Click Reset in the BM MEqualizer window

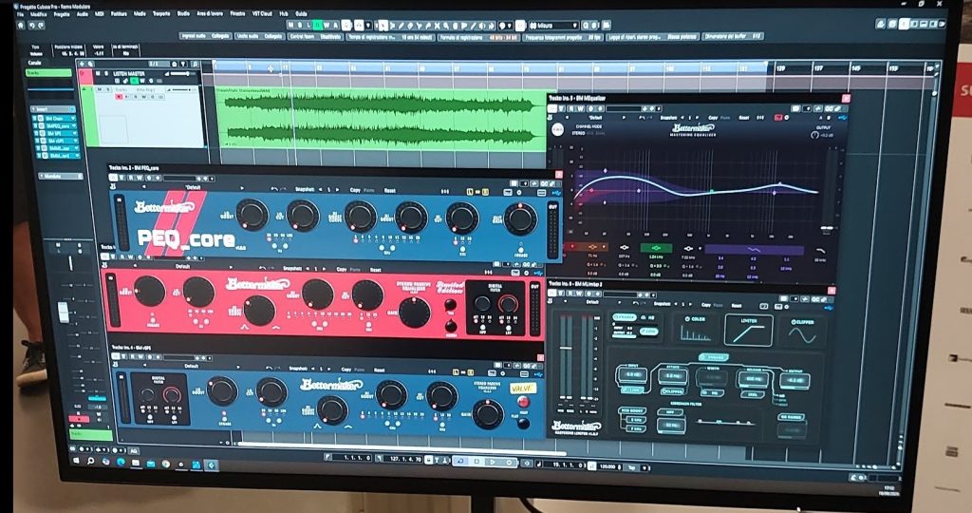(744, 117)
